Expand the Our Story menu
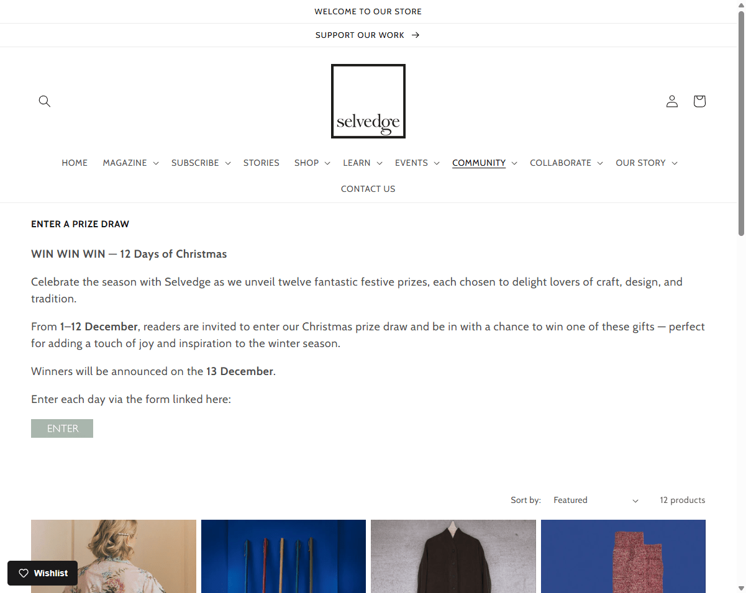Screen dimensions: 746x593 tap(647, 163)
